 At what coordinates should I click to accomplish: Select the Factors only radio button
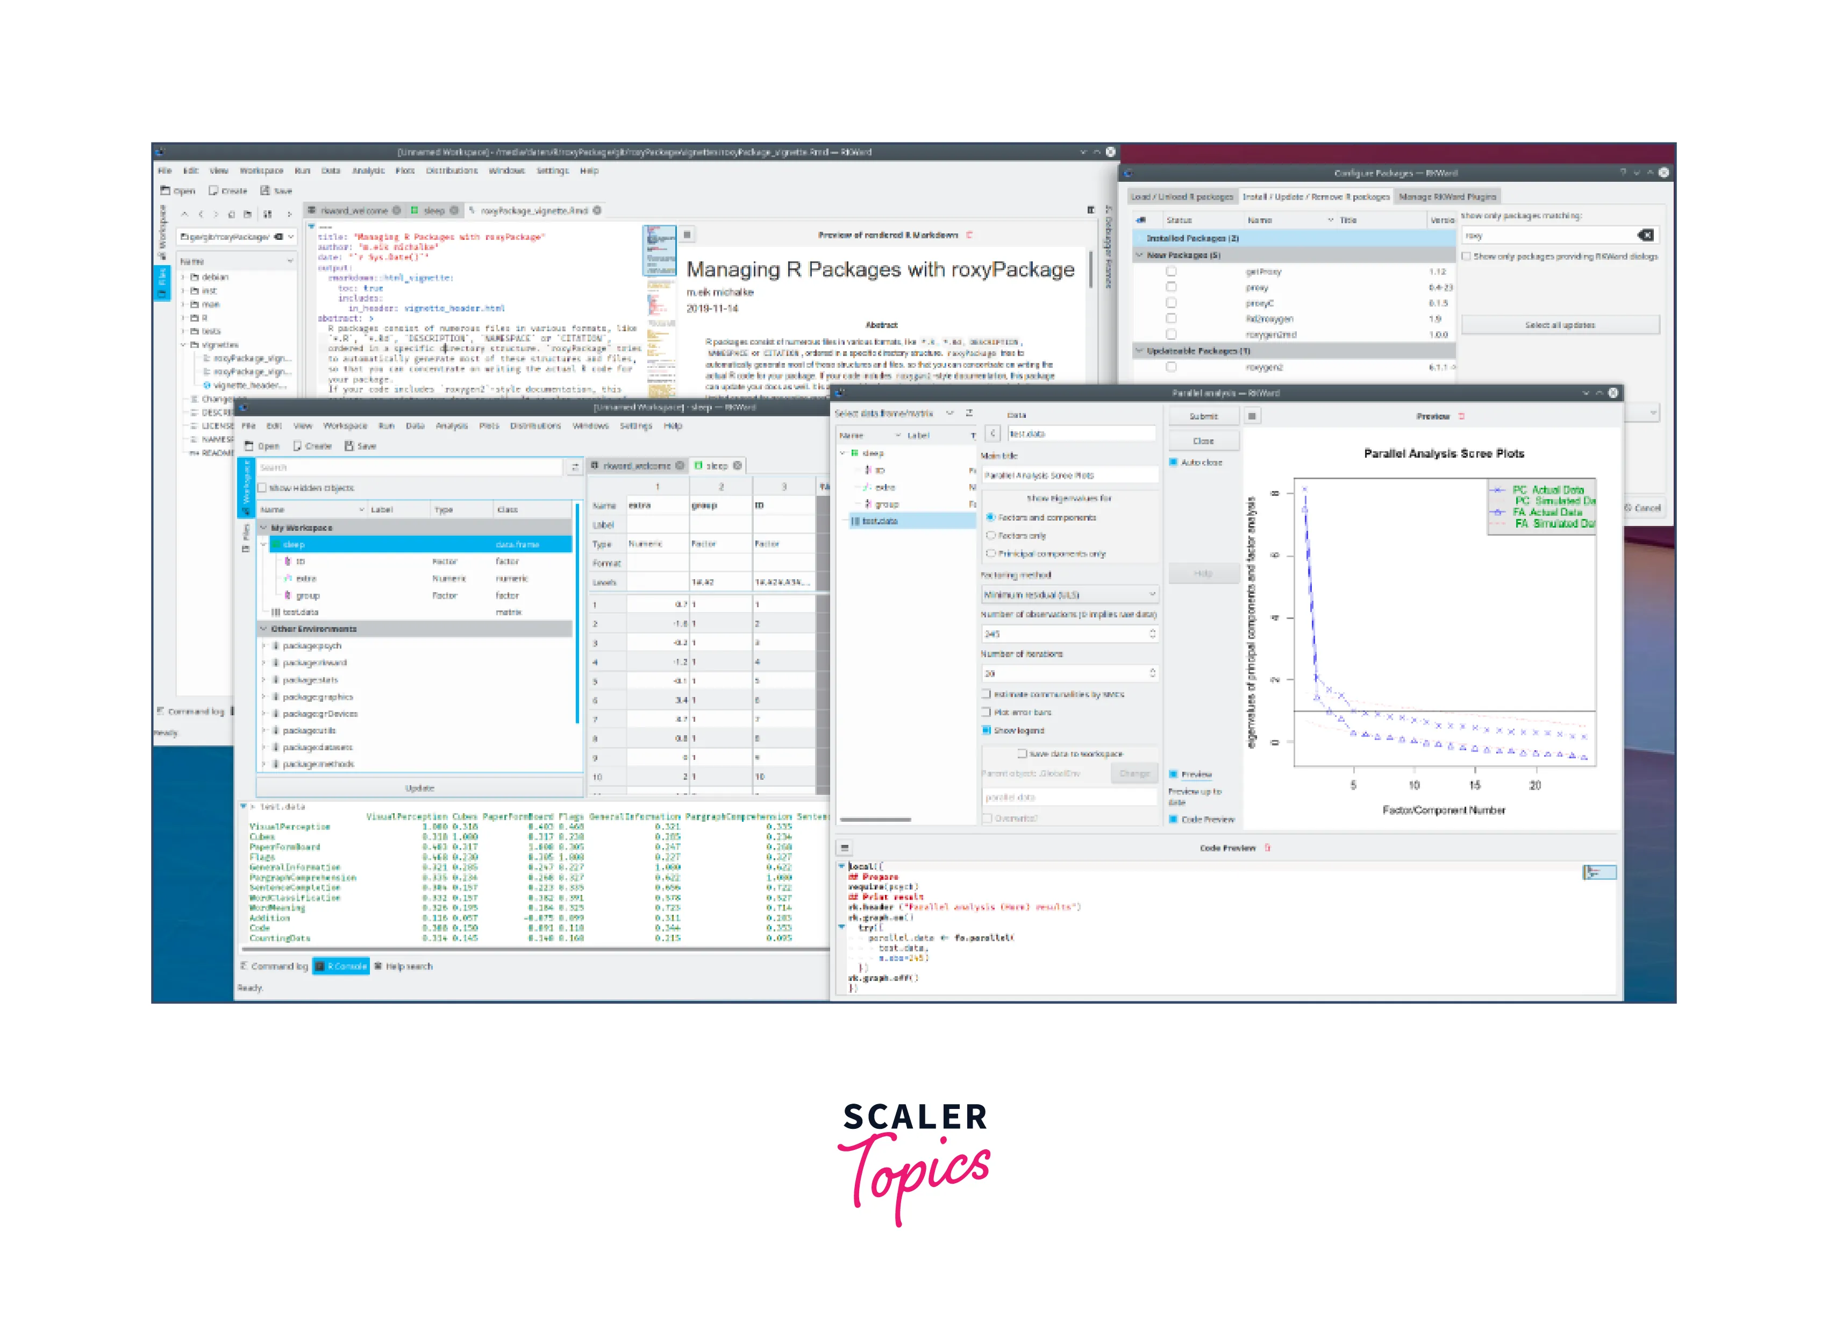pos(990,535)
